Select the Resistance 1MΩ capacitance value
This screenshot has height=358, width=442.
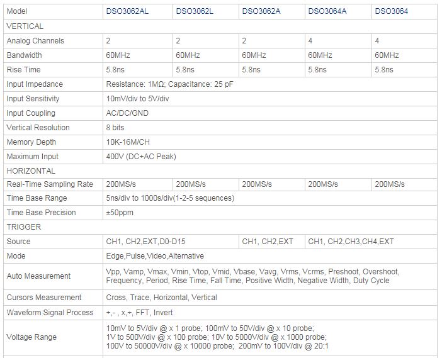point(169,84)
